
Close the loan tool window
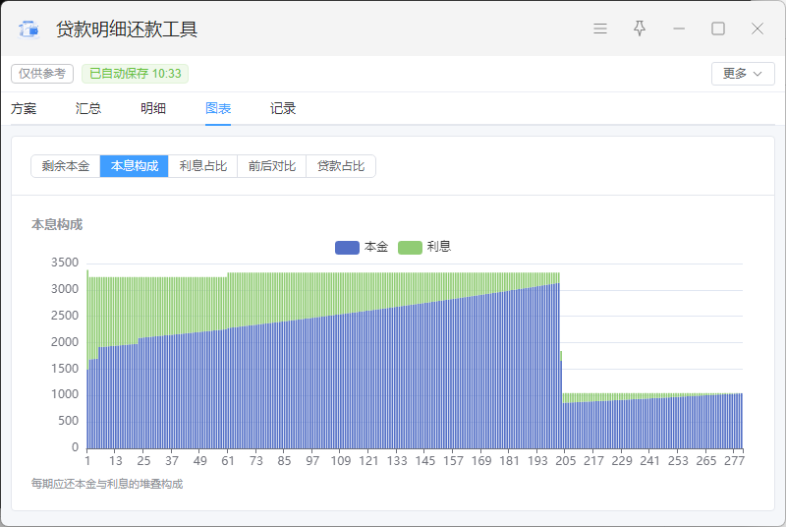(757, 29)
